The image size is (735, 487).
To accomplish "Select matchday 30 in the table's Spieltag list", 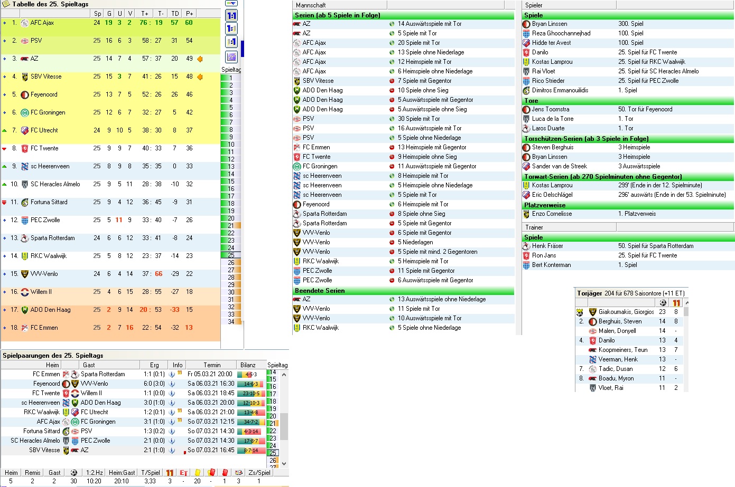I will pos(231,292).
